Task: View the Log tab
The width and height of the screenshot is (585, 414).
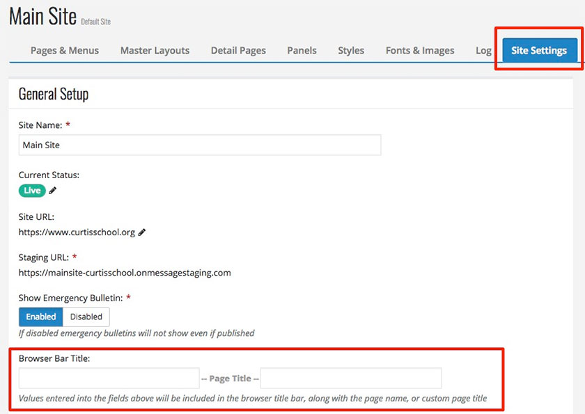Action: click(x=483, y=50)
